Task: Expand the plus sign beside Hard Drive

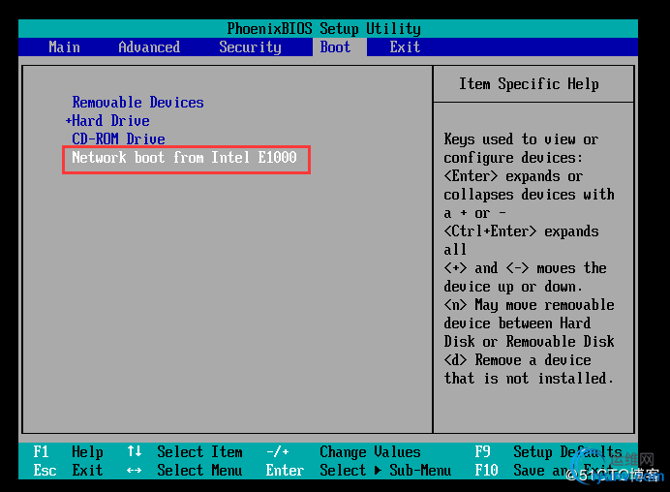Action: (68, 121)
